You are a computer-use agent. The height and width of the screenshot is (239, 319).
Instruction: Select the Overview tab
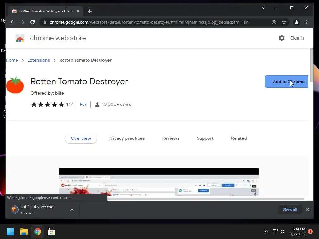tap(81, 138)
